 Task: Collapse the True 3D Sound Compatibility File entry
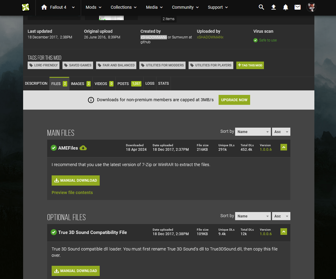tap(284, 232)
